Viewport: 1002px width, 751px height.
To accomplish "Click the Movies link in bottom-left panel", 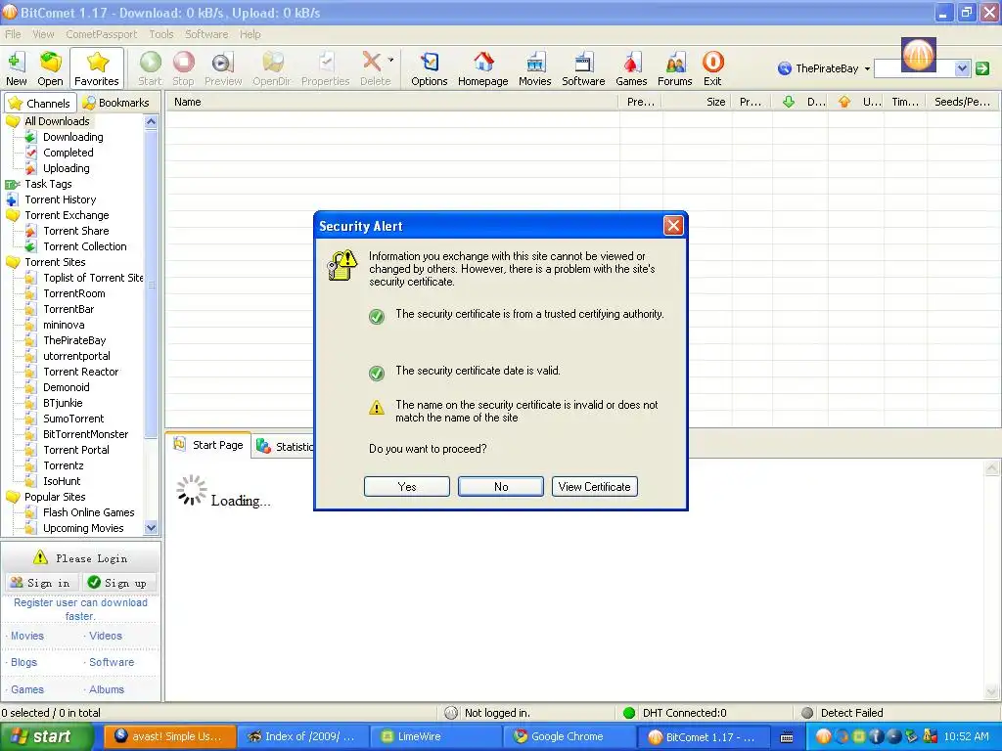I will (x=26, y=636).
